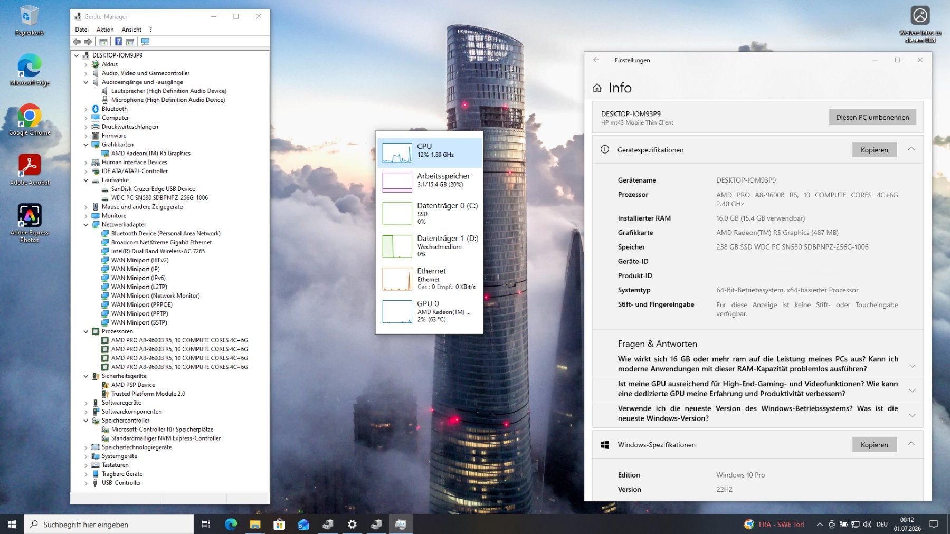Show hidden tray icons chevron
The height and width of the screenshot is (534, 950).
point(820,525)
